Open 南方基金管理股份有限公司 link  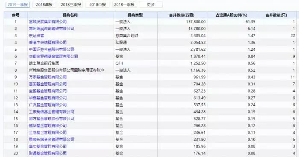pos(52,119)
